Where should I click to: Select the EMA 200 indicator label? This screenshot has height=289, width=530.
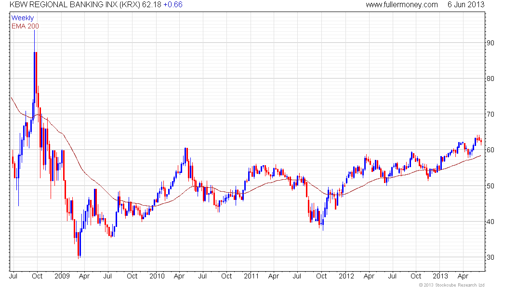point(25,26)
